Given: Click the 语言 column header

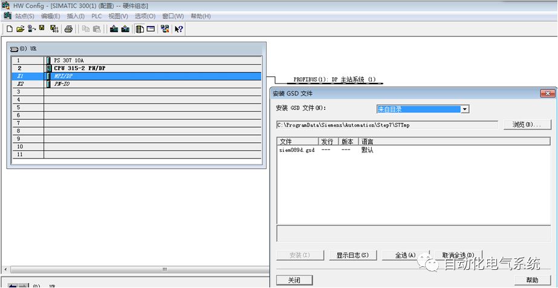Looking at the screenshot, I should point(454,142).
